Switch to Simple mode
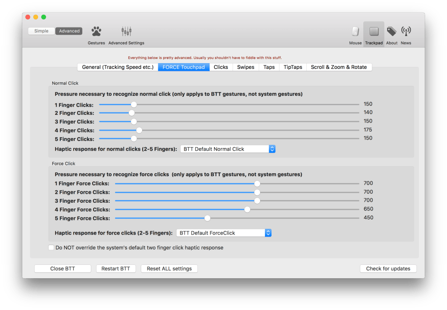Screen dimensions: 447x310 (41, 31)
